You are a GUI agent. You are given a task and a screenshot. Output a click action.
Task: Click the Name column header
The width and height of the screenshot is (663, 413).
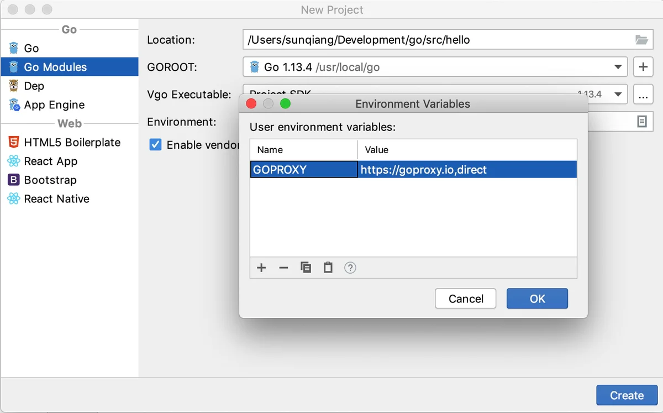(304, 150)
